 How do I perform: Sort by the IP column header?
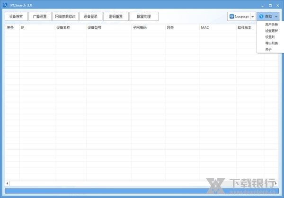point(37,27)
